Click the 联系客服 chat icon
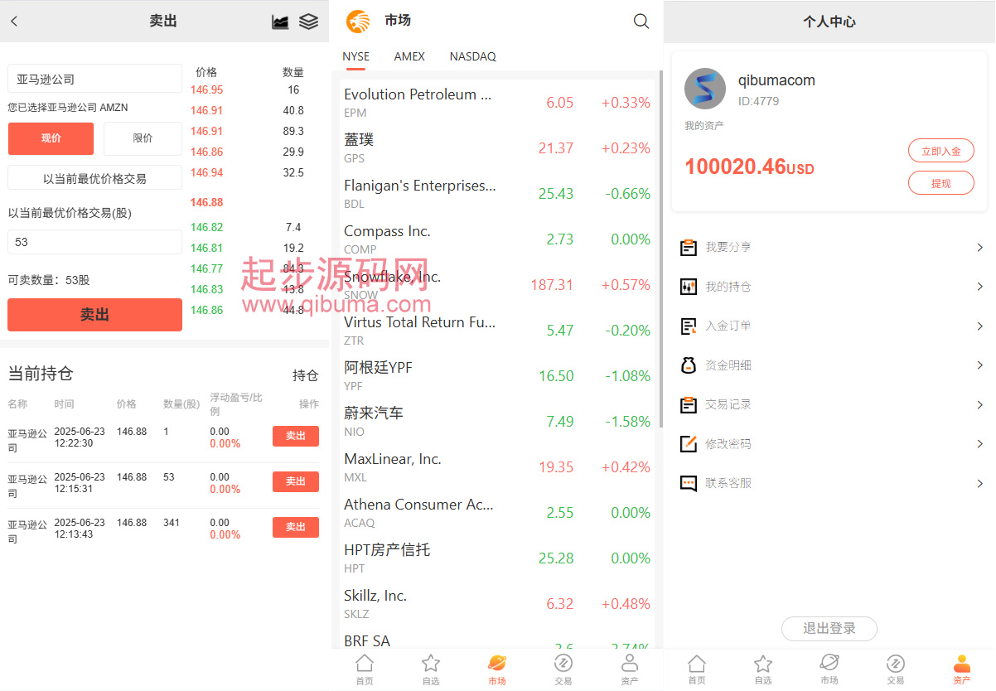Viewport: 996px width, 691px height. 688,483
